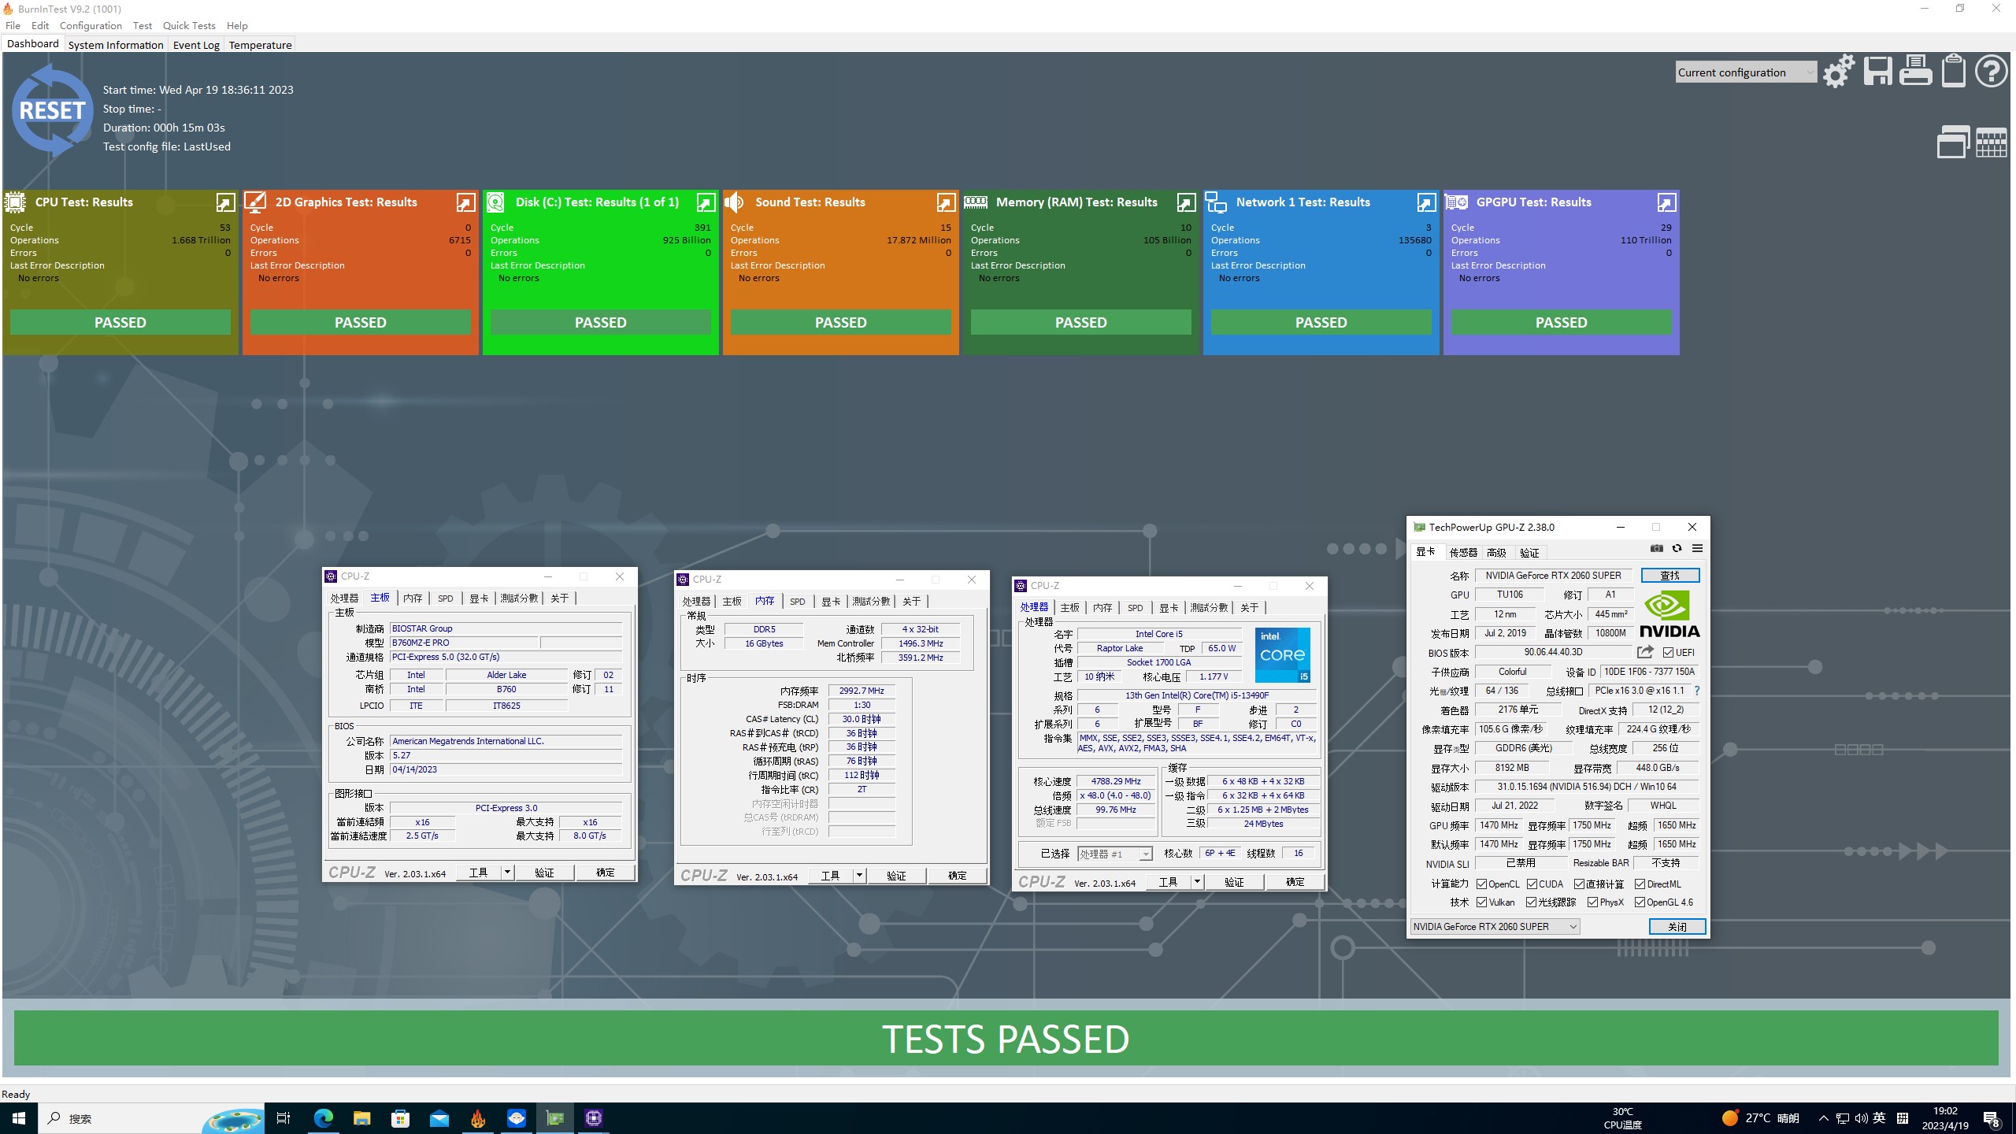2016x1134 pixels.
Task: Pop out GPGPU Test results
Action: click(1666, 203)
